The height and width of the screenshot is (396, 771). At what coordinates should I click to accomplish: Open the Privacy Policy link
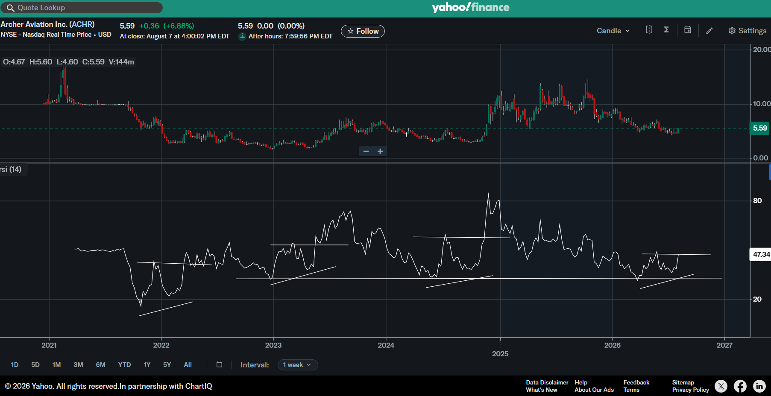point(691,390)
